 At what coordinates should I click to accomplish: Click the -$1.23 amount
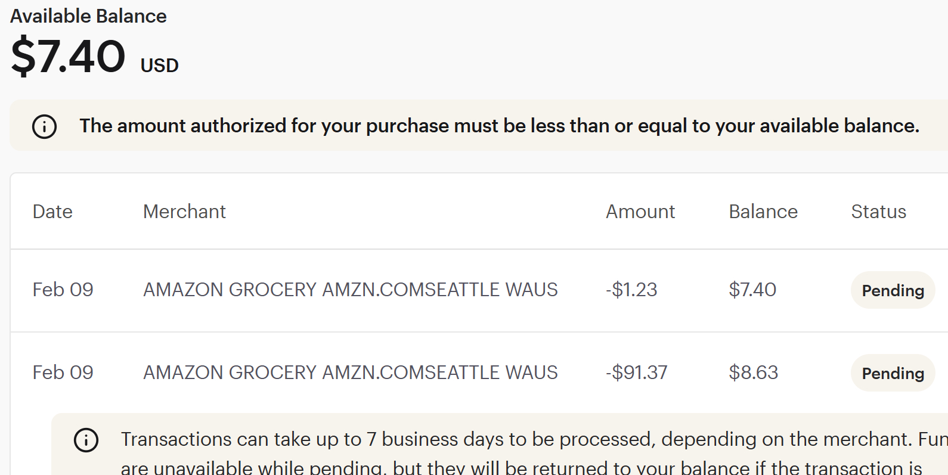[631, 290]
